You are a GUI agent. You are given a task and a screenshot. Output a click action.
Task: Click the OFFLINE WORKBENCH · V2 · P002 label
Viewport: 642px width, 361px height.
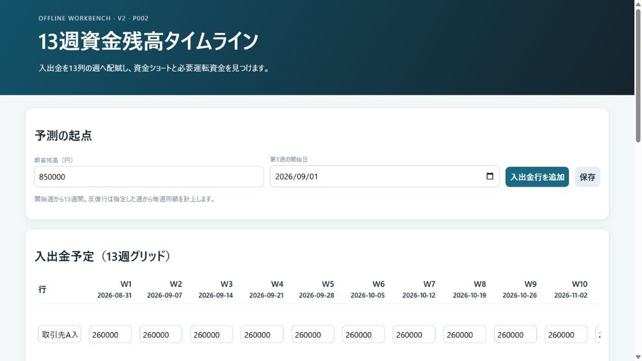coord(93,18)
